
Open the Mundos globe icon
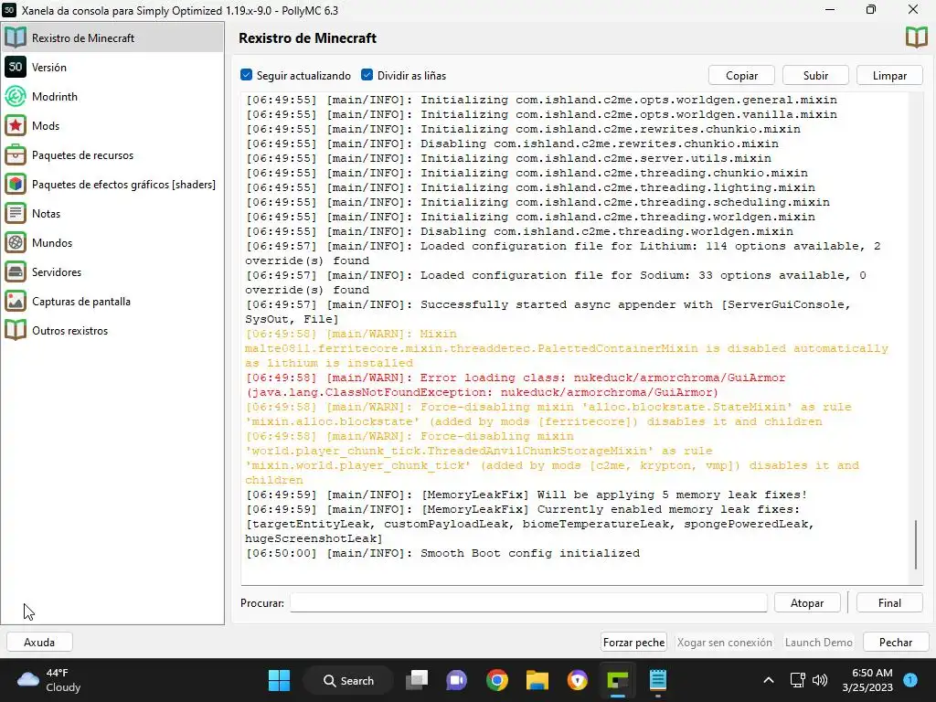tap(16, 242)
